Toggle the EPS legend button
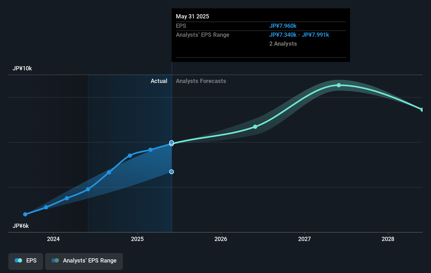Screen dimensions: 431x273 pyautogui.click(x=26, y=261)
